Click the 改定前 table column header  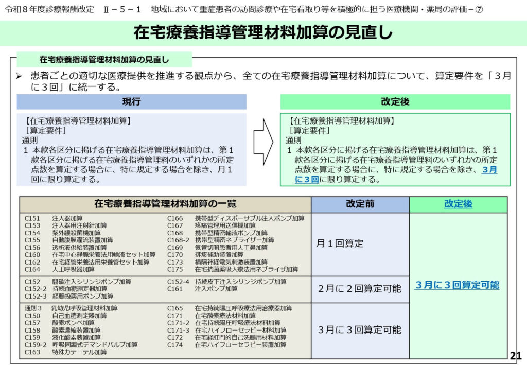click(360, 204)
